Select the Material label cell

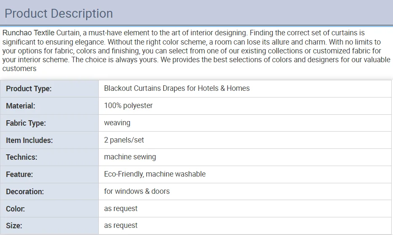click(x=50, y=106)
